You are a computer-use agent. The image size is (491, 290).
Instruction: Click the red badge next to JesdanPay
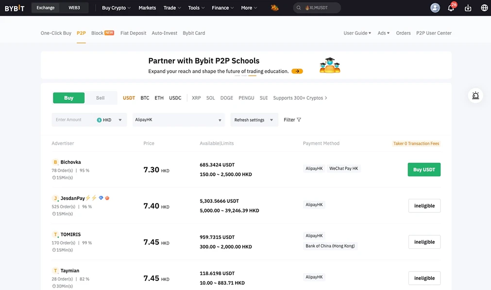(x=107, y=198)
